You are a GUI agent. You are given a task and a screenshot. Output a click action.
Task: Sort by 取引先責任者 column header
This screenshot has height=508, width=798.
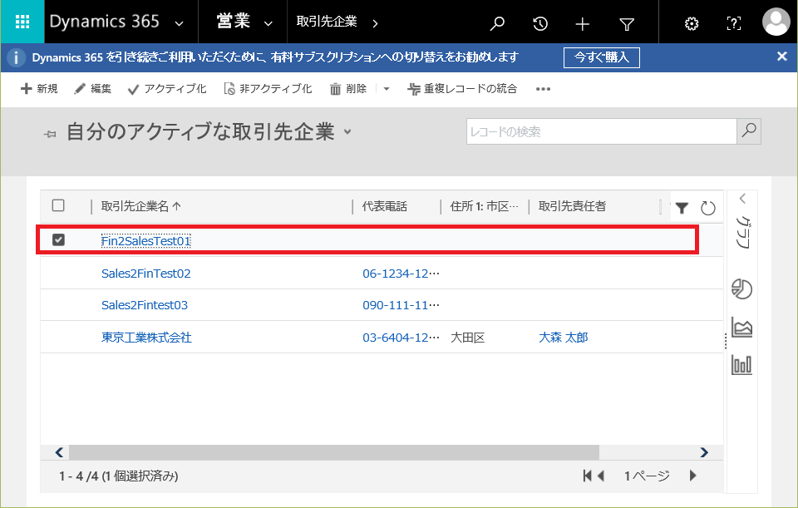pos(572,206)
